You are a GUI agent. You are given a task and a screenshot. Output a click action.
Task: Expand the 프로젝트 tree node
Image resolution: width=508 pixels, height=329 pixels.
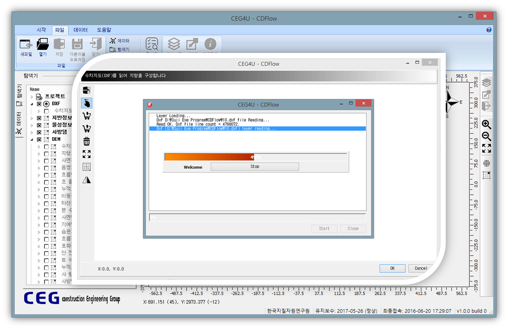(x=32, y=97)
